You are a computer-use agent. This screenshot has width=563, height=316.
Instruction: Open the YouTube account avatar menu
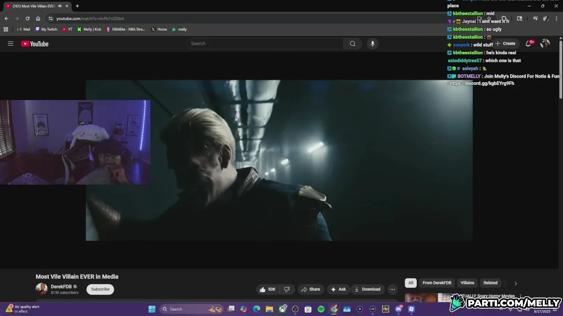tap(545, 43)
